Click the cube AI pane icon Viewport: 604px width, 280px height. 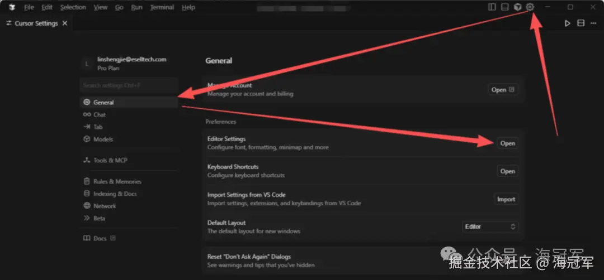click(x=518, y=7)
